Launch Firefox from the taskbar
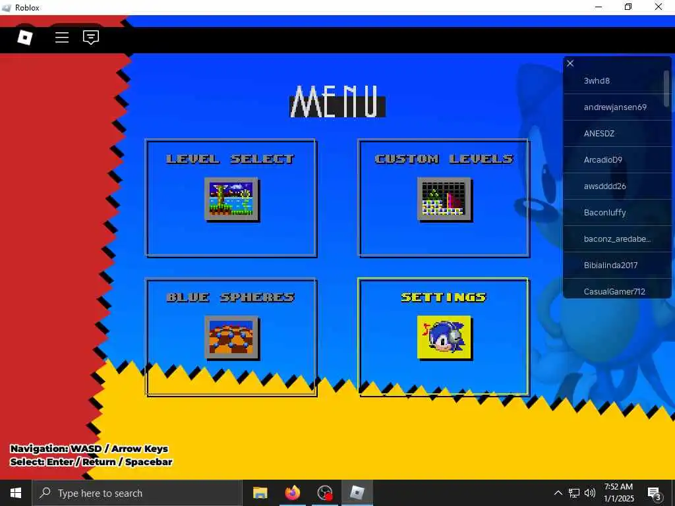 tap(293, 493)
